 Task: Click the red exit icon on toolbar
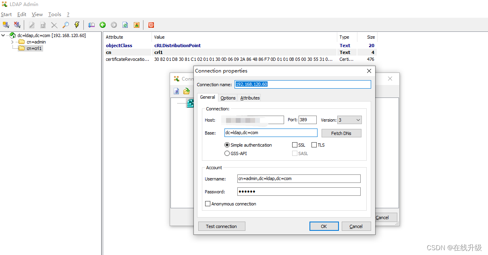150,25
